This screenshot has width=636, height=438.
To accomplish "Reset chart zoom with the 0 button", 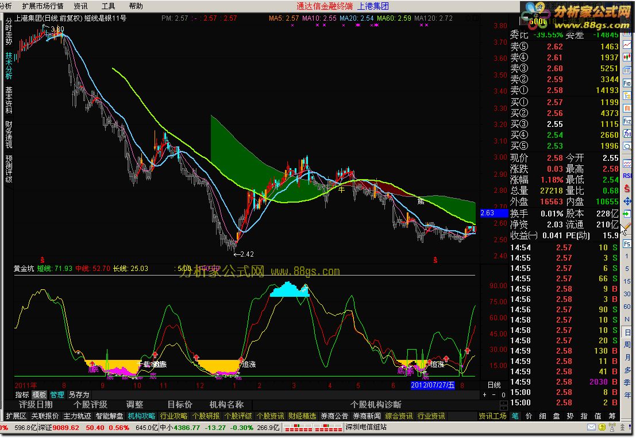I will click(x=503, y=394).
